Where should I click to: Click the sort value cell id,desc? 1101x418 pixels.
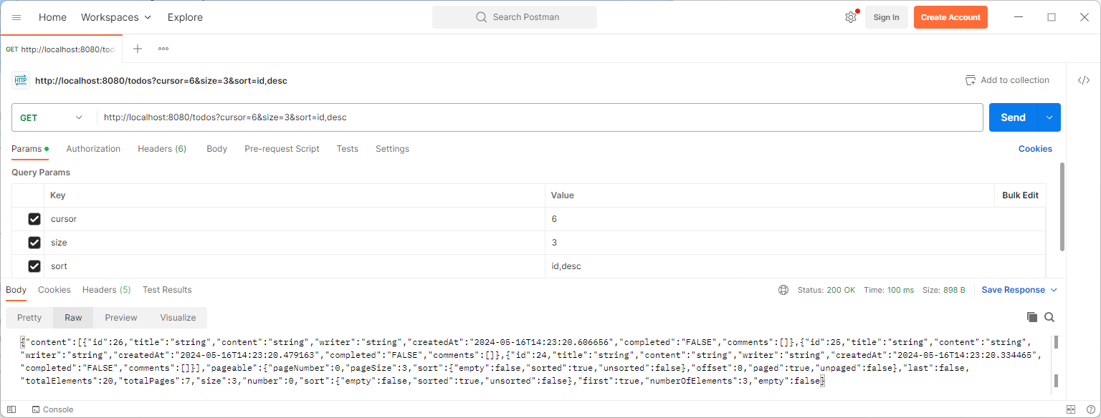795,266
